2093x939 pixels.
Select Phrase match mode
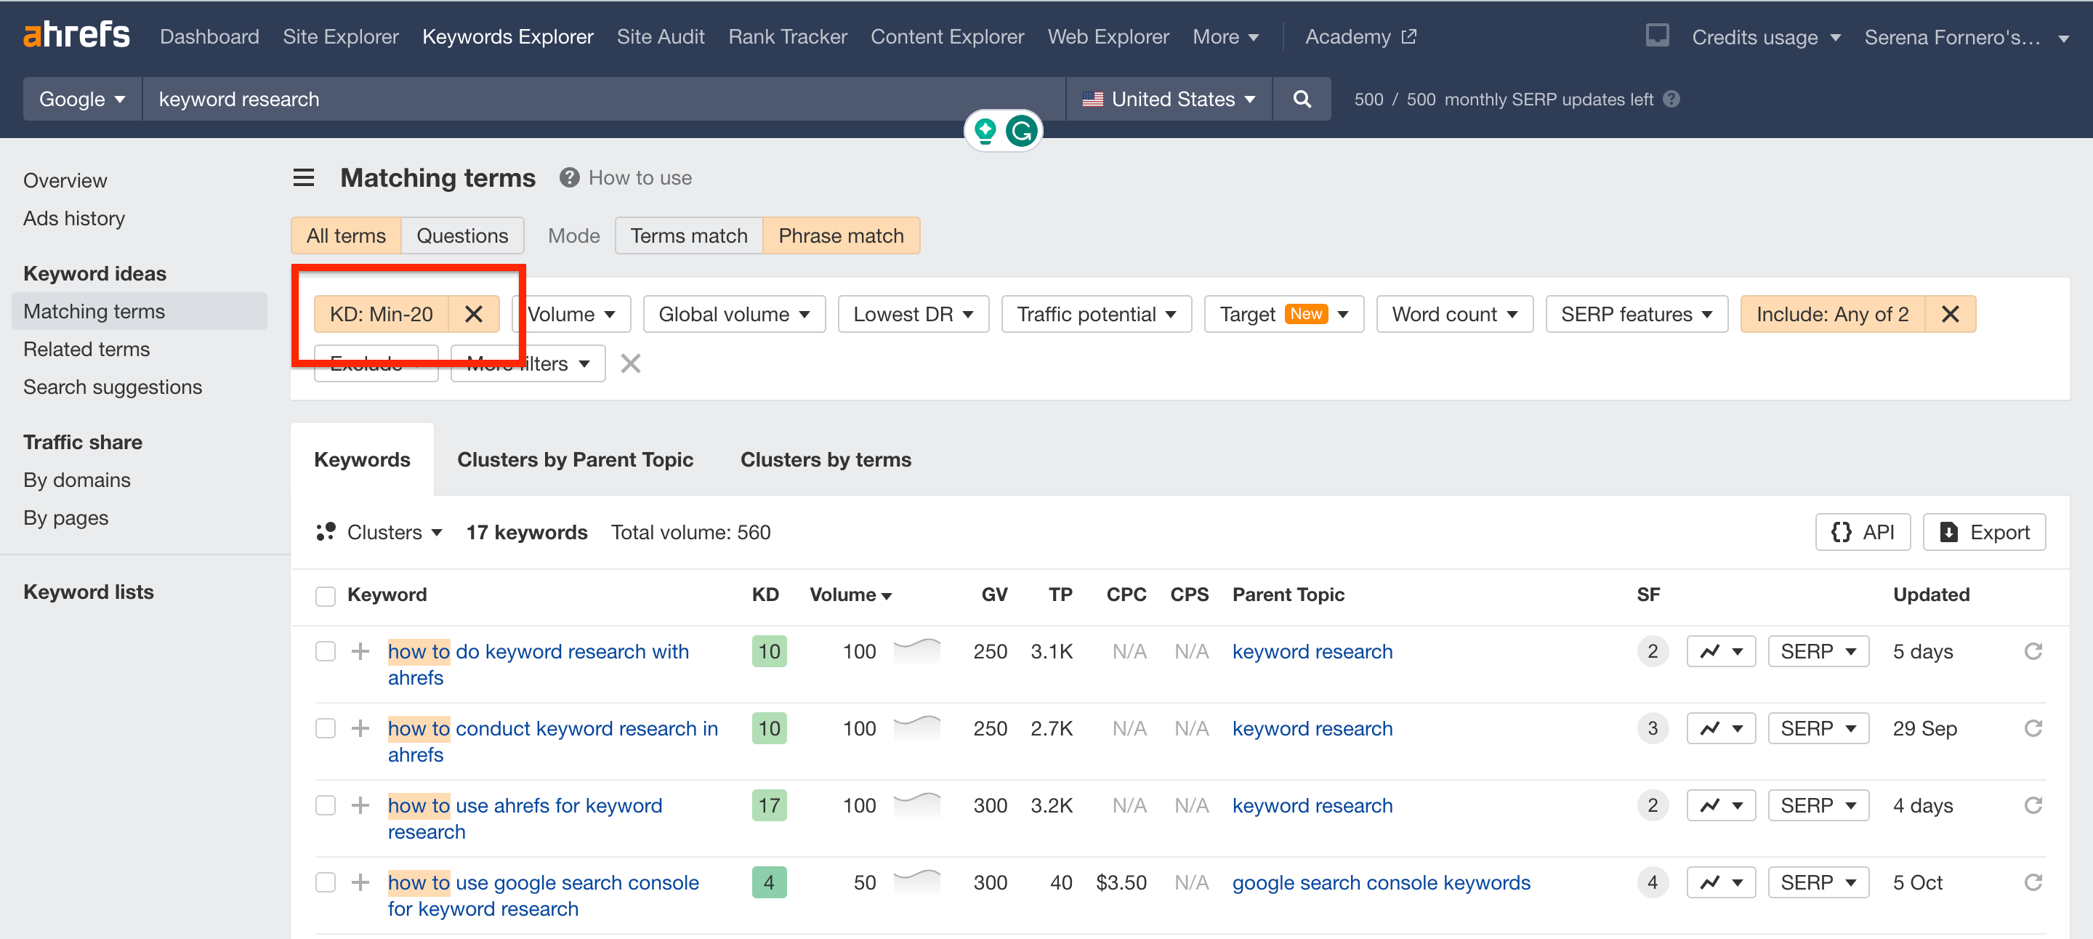coord(841,235)
